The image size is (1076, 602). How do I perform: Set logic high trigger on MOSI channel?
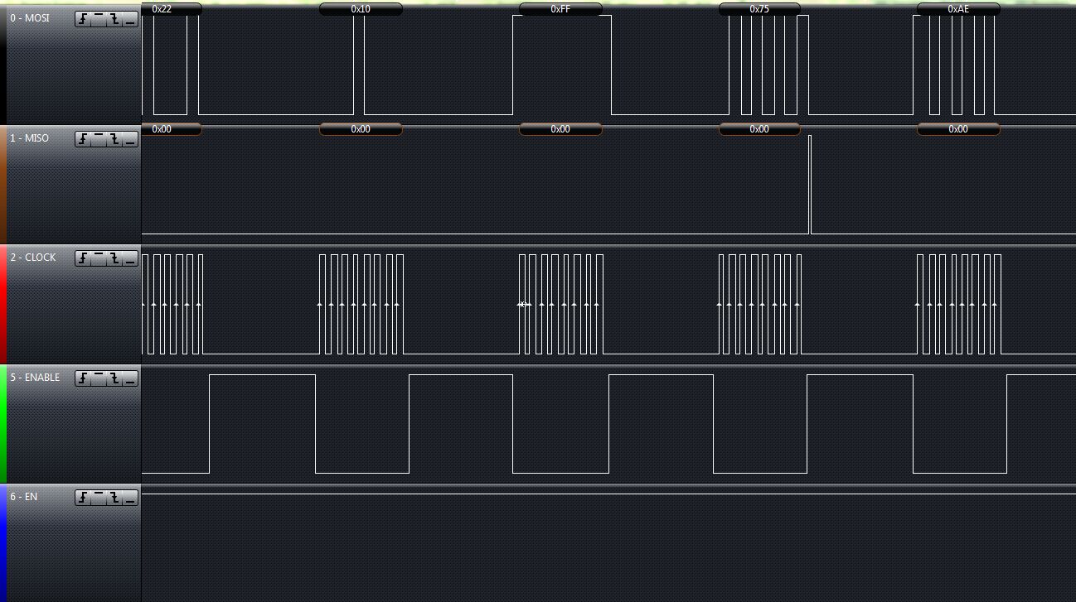(x=99, y=19)
